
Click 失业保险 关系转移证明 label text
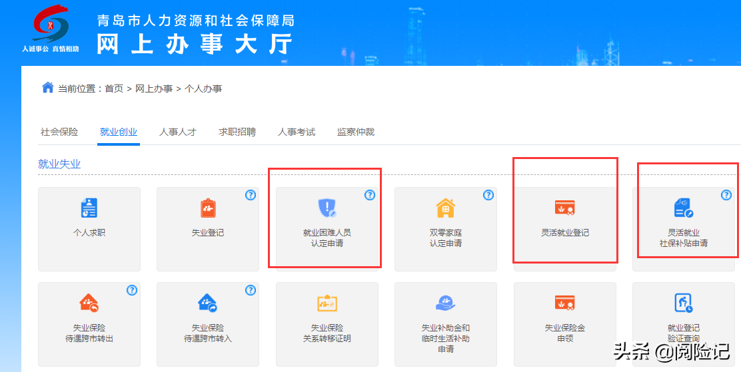(327, 333)
